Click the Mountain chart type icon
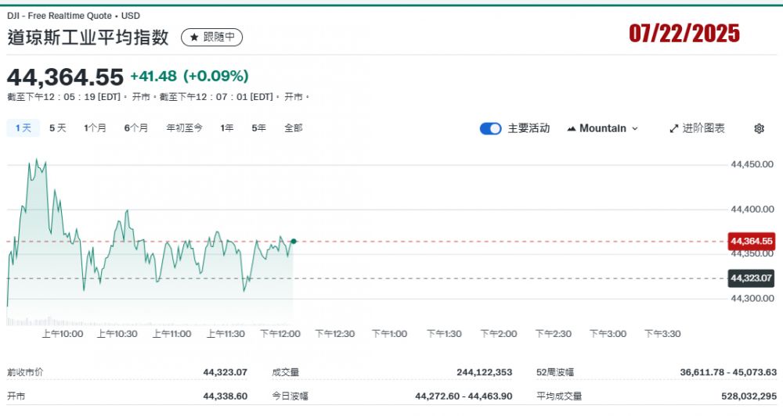Viewport: 783px width, 416px height. point(571,129)
